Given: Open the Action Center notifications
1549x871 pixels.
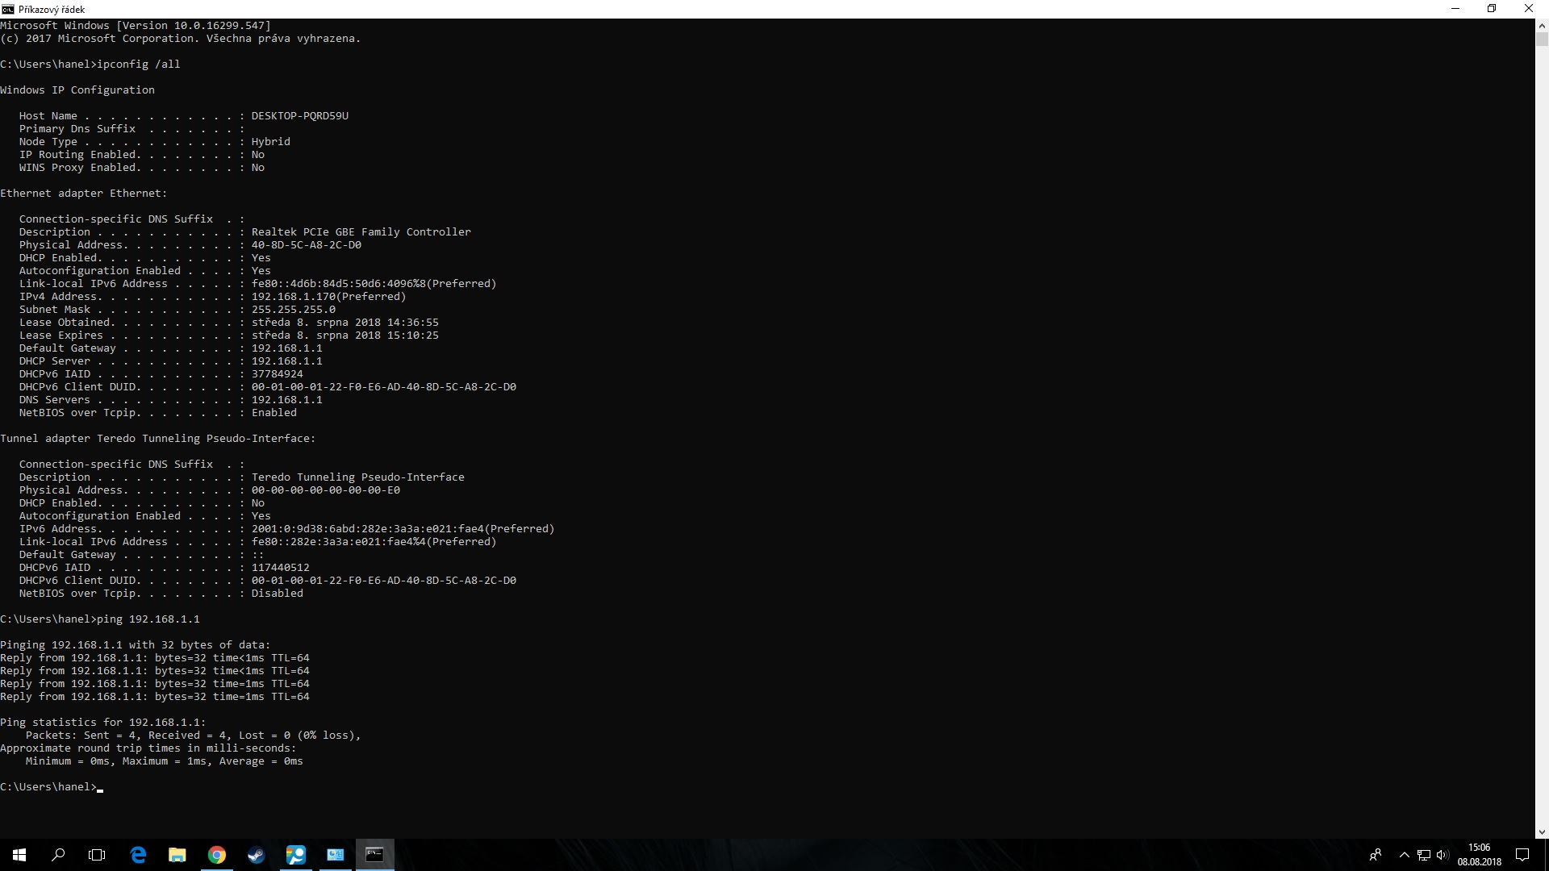Looking at the screenshot, I should 1522,855.
